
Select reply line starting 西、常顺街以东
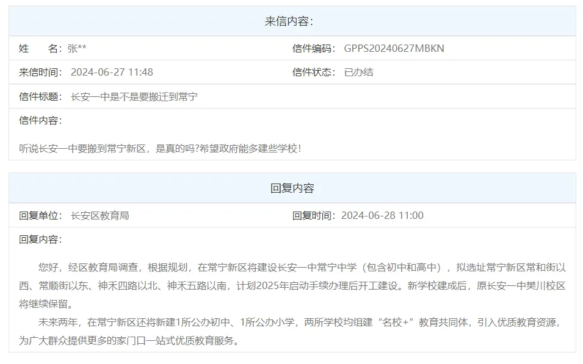[292, 285]
